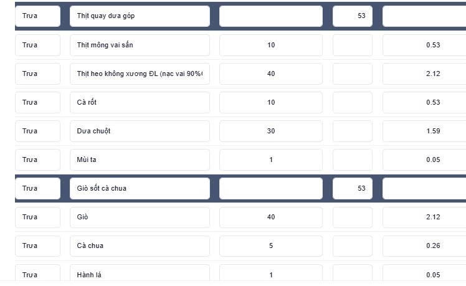Select the "Thịt mông vai sấn" ingredient field
466x286 pixels.
click(140, 45)
